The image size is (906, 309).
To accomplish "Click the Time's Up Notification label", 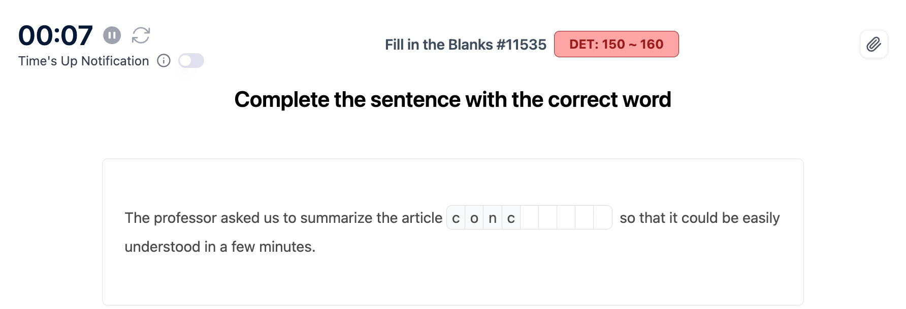I will (84, 61).
